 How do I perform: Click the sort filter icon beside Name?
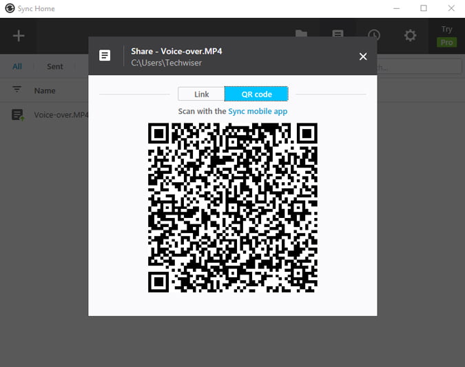click(17, 89)
